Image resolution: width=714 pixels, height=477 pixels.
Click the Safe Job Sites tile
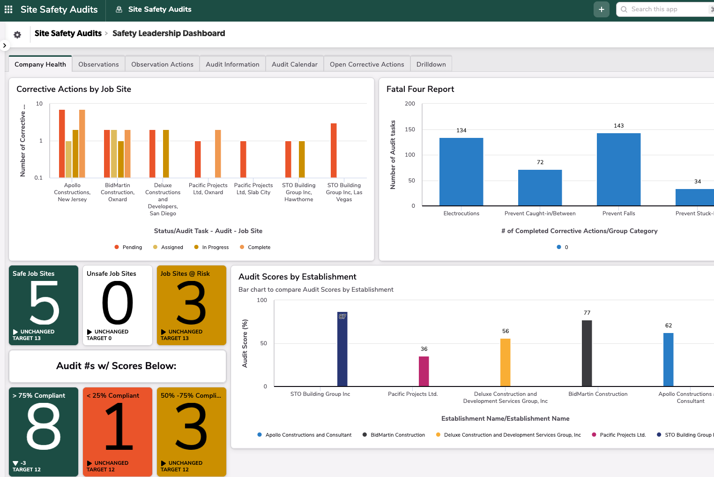[43, 305]
